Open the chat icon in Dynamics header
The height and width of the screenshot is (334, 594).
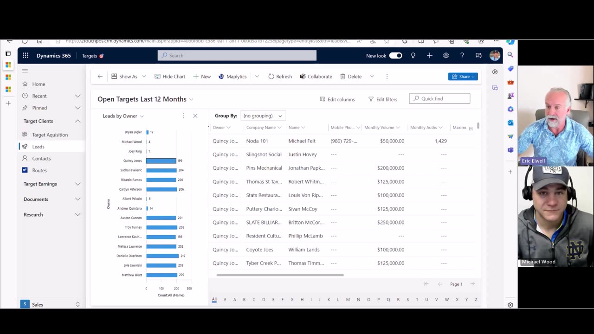point(478,56)
